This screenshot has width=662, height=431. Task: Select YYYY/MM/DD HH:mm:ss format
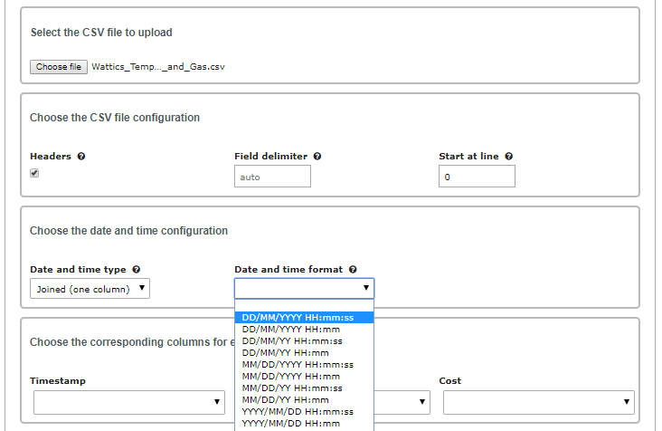tap(298, 412)
